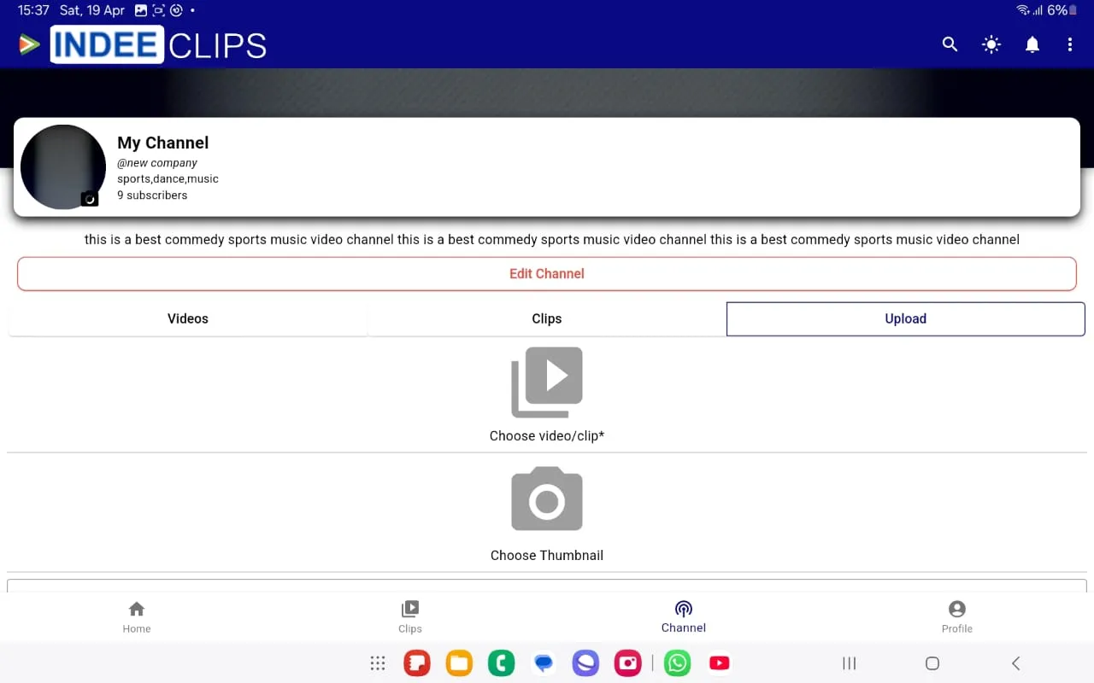Open the three-dot overflow menu
The width and height of the screenshot is (1094, 683).
tap(1070, 44)
